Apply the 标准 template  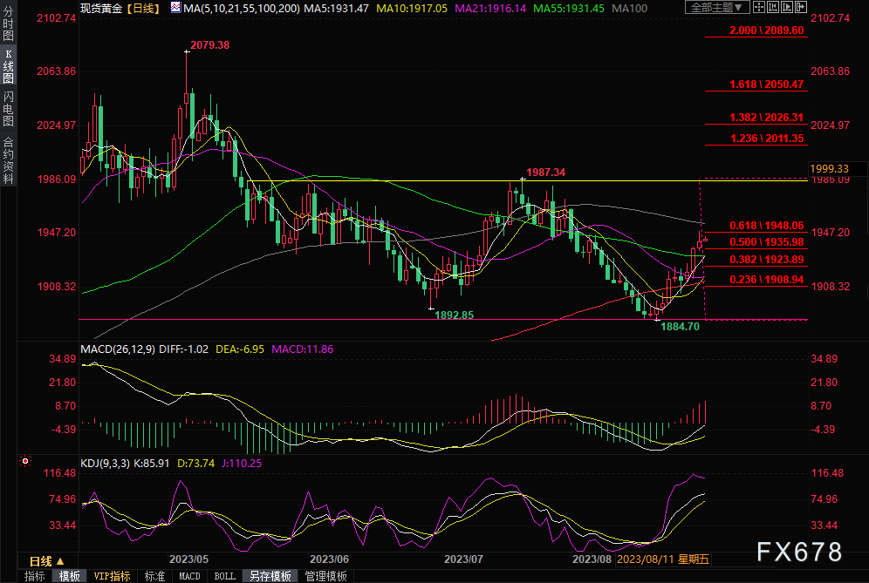click(154, 576)
